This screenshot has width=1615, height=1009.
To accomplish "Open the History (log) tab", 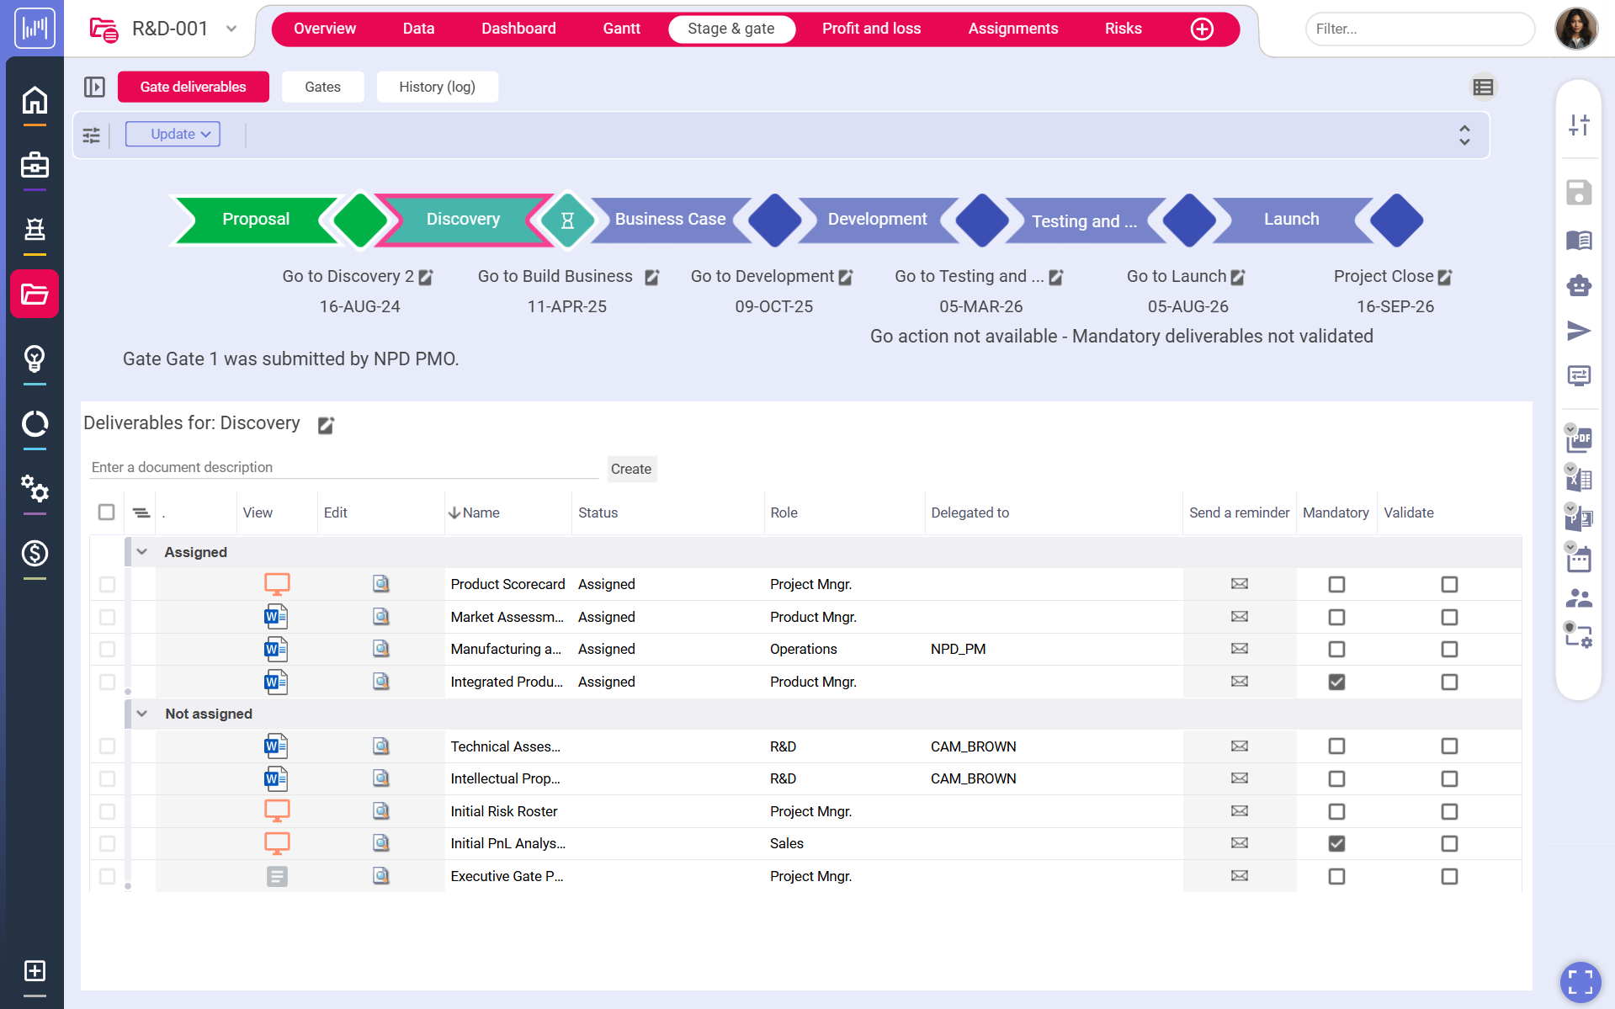I will pyautogui.click(x=437, y=88).
